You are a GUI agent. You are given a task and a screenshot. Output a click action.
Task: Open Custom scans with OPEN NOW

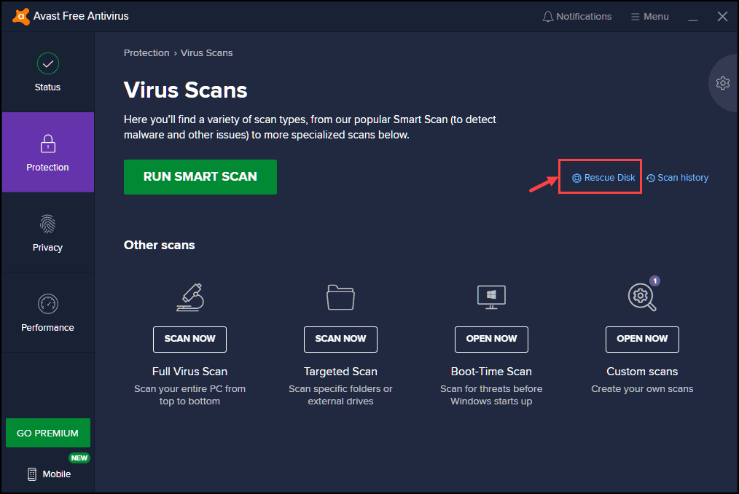[x=641, y=339]
